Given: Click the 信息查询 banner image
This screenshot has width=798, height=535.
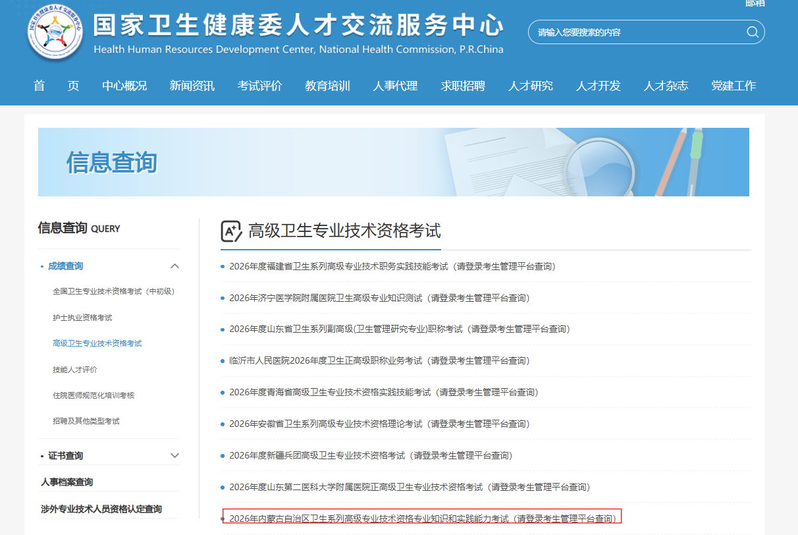Looking at the screenshot, I should (x=394, y=162).
